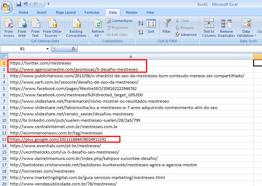Import data using From Web
The height and width of the screenshot is (186, 262).
(x=22, y=28)
